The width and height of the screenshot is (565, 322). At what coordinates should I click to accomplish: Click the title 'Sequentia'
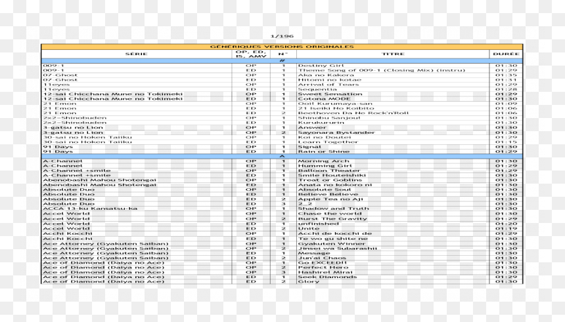click(x=317, y=89)
